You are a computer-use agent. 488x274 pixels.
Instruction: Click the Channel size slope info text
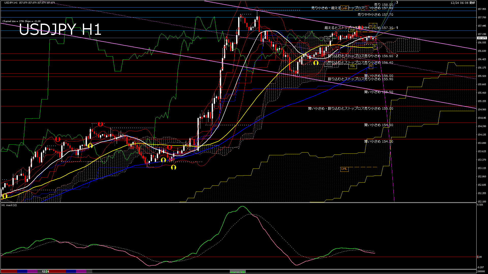tap(21, 21)
